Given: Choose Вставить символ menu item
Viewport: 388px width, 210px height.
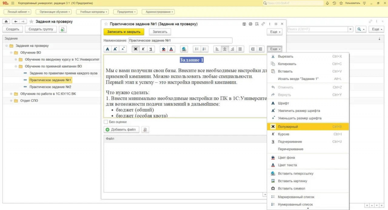Looking at the screenshot, I should [x=308, y=188].
